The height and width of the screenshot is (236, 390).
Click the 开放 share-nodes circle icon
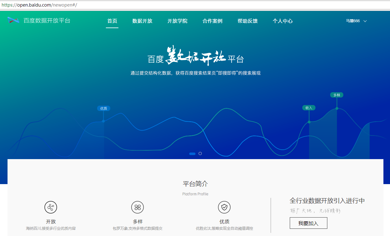pyautogui.click(x=51, y=207)
